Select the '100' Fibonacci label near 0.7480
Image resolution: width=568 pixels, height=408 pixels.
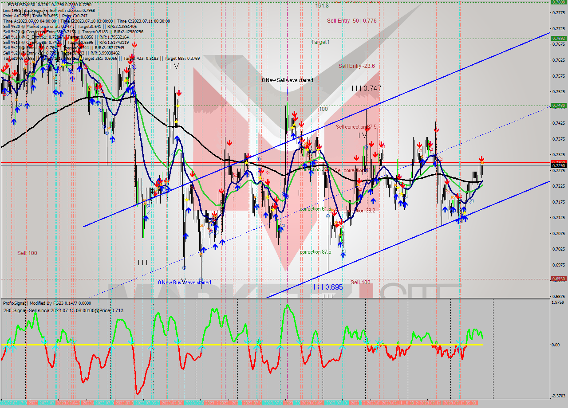point(323,109)
